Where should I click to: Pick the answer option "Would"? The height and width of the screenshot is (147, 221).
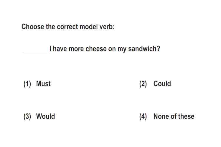tap(45, 116)
